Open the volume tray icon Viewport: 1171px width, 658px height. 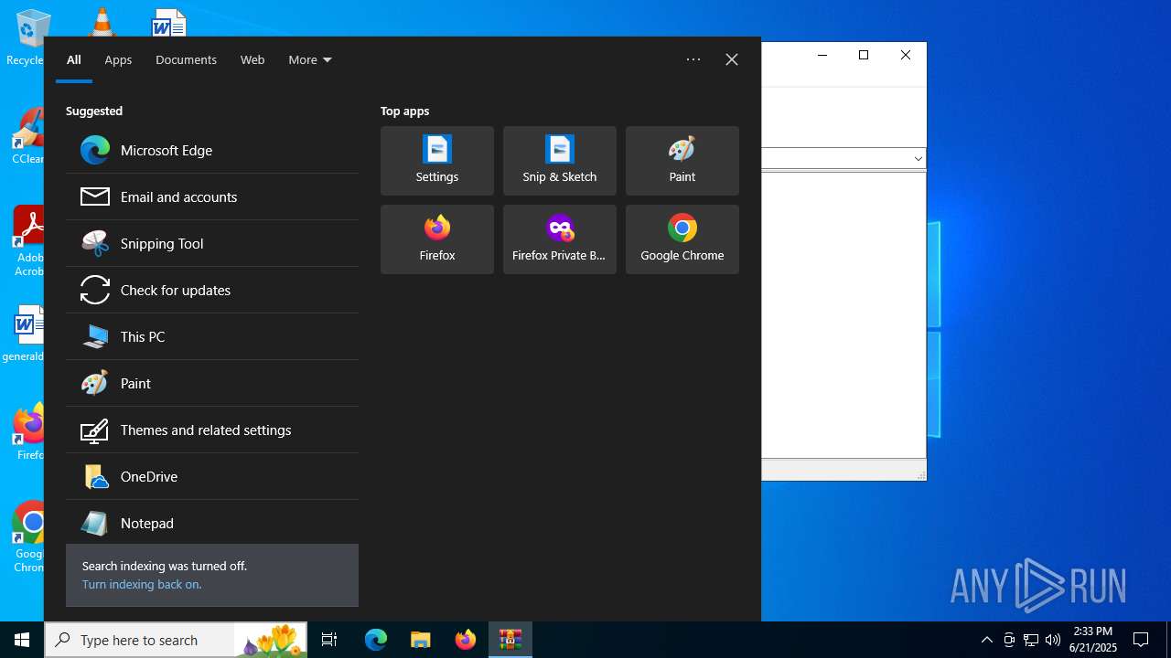(1053, 640)
